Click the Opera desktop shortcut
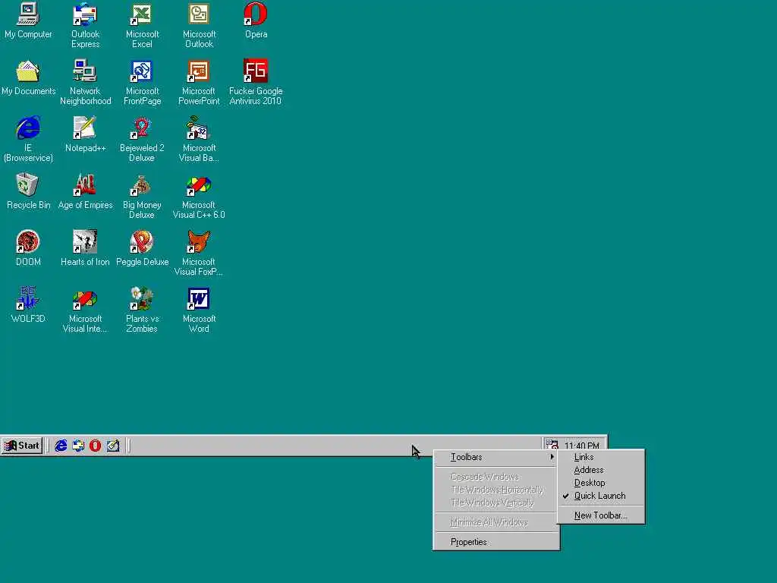The image size is (777, 583). pos(256,21)
